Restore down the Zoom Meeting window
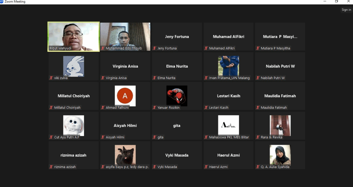 point(336,2)
